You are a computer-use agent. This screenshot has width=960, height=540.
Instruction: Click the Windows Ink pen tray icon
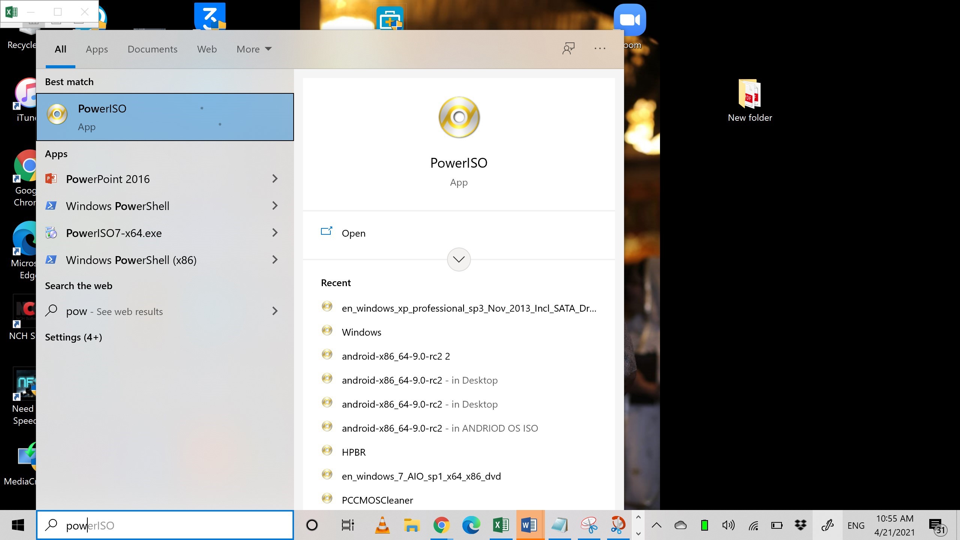(x=827, y=525)
